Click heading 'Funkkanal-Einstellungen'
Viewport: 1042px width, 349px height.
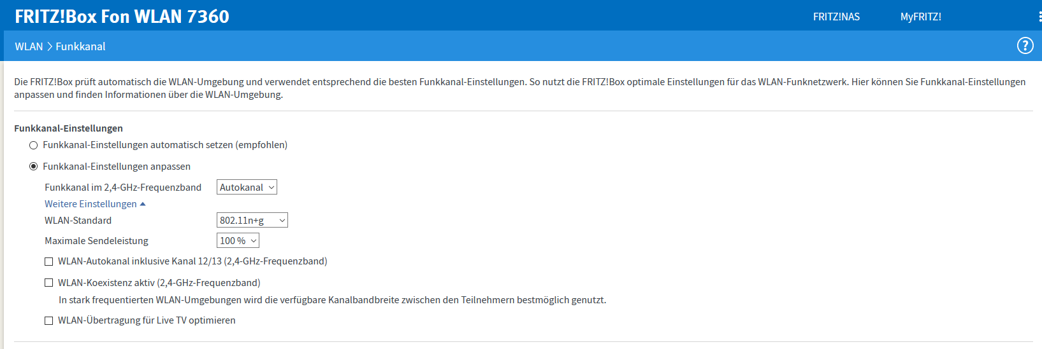tap(68, 128)
